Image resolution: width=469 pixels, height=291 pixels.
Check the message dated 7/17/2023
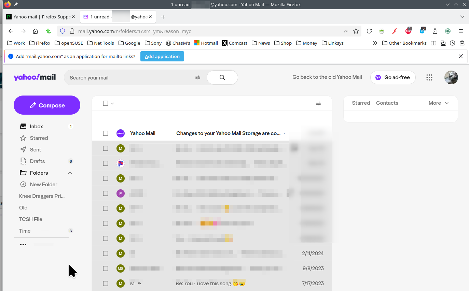(x=106, y=283)
